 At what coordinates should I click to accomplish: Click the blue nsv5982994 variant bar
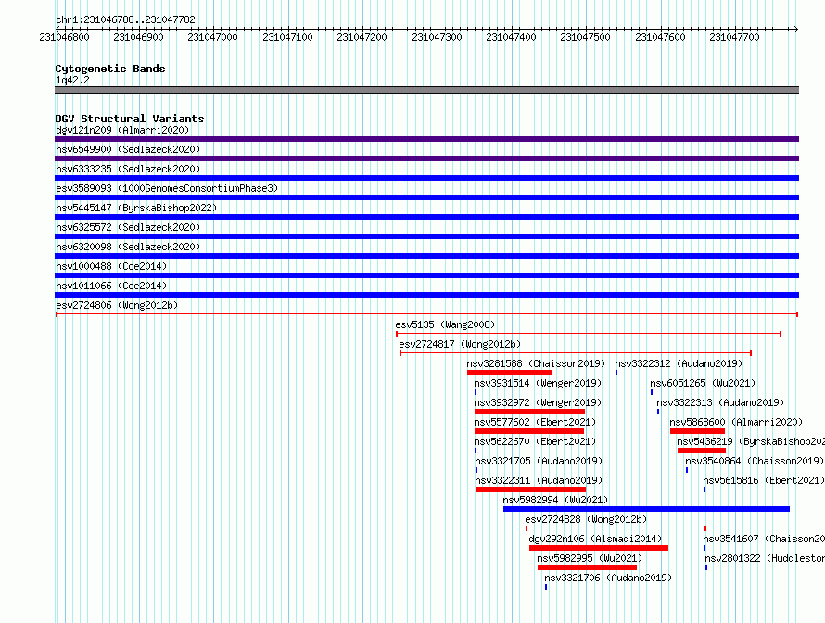[647, 509]
